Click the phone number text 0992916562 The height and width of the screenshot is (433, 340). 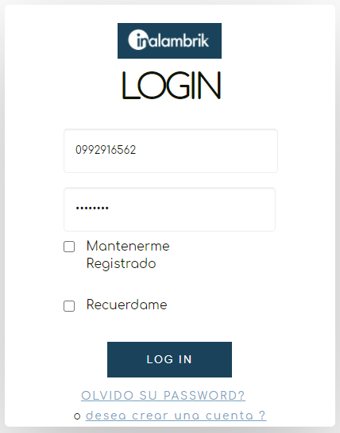click(106, 150)
